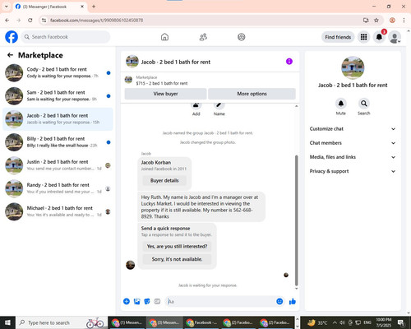Click the group photo in details panel
Viewport: 411px width, 329px height.
(x=353, y=67)
